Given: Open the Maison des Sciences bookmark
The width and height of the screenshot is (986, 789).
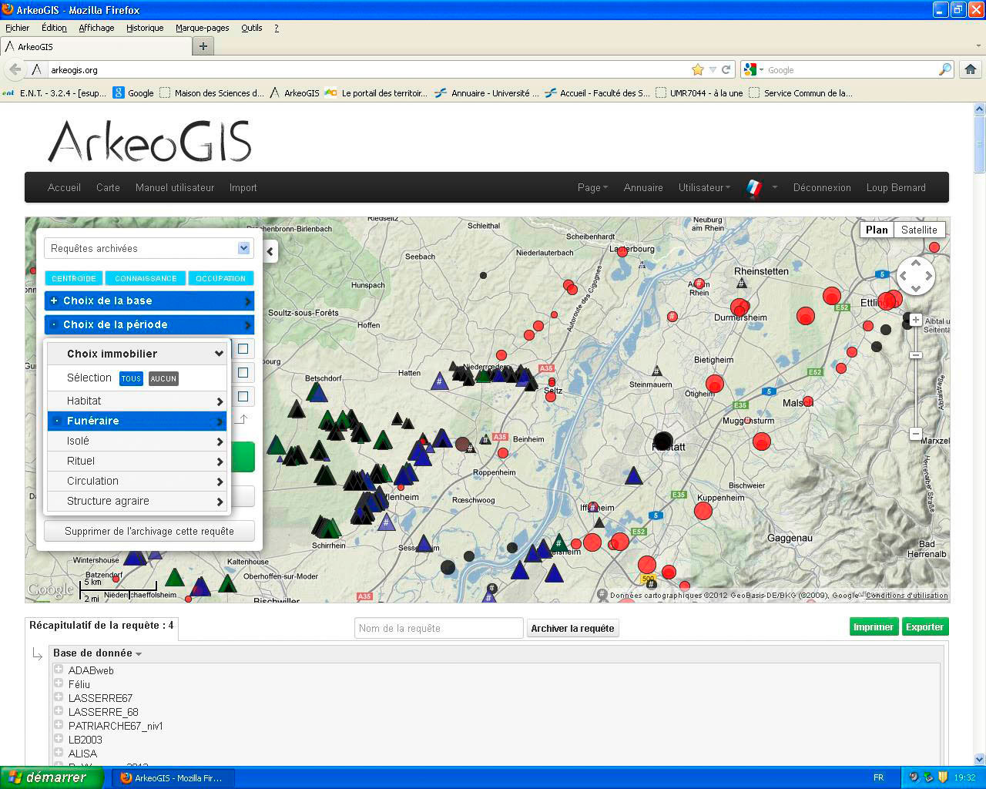Looking at the screenshot, I should 212,92.
